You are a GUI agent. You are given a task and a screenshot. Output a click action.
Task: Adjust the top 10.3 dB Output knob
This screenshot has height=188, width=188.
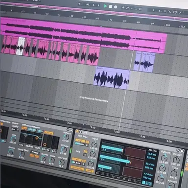pyautogui.click(x=164, y=158)
